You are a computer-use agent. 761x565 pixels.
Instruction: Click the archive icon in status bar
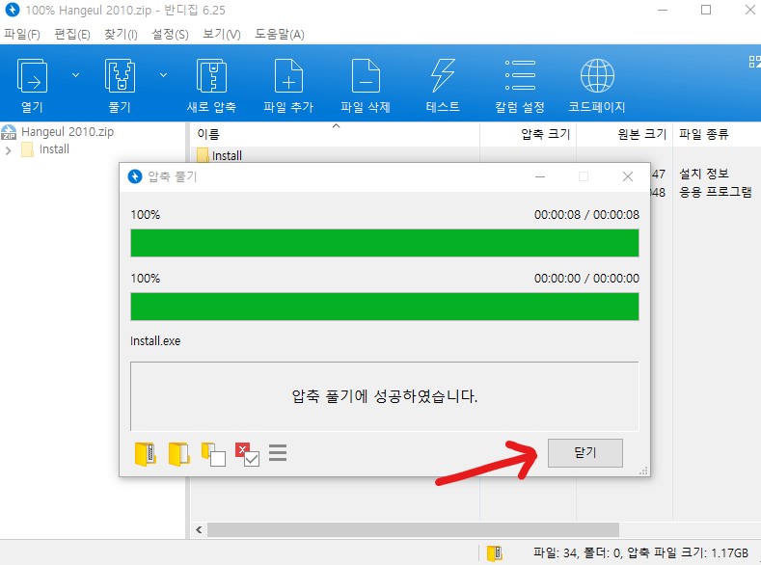pyautogui.click(x=495, y=552)
